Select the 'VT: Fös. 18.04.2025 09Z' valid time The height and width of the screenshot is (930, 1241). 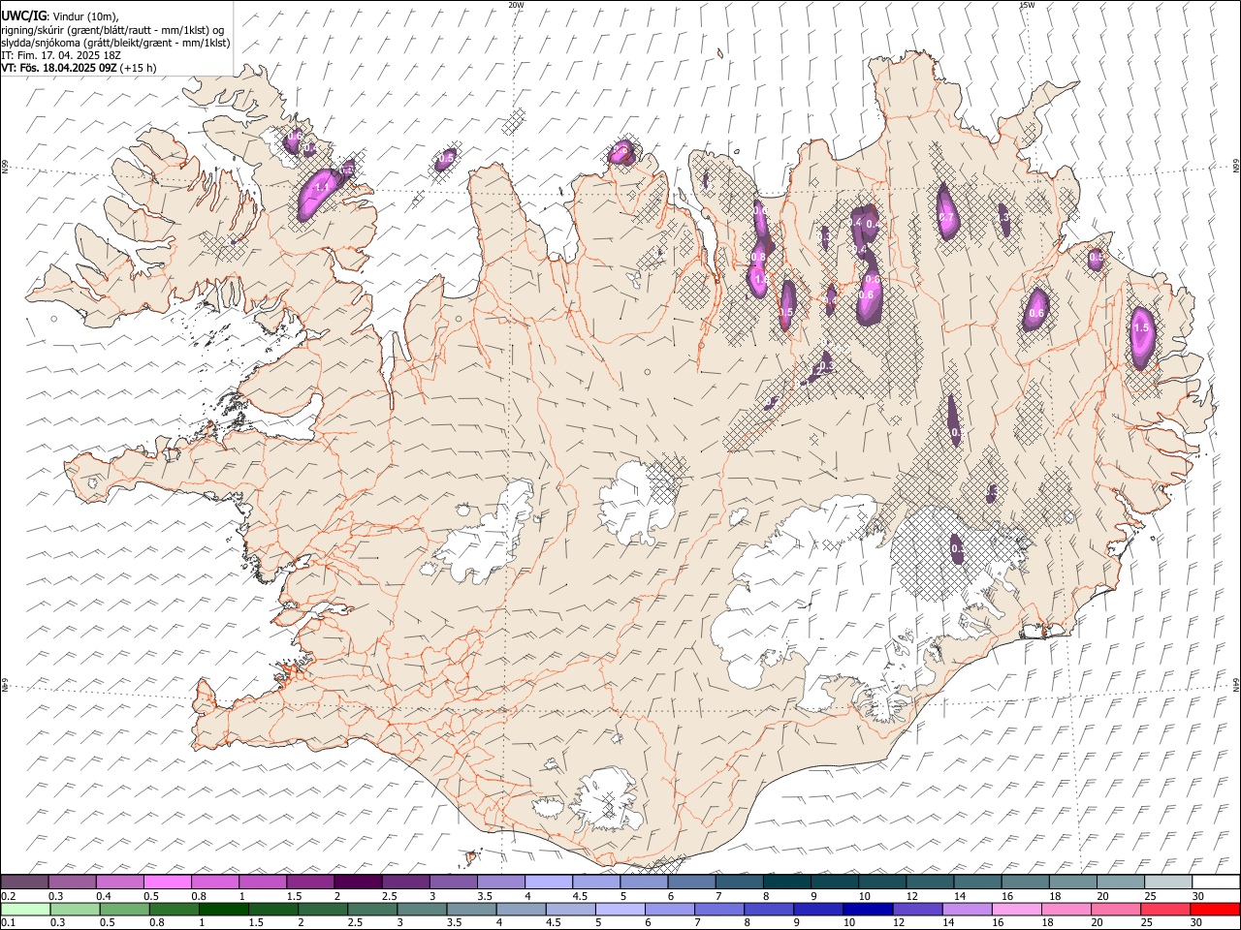coord(59,68)
